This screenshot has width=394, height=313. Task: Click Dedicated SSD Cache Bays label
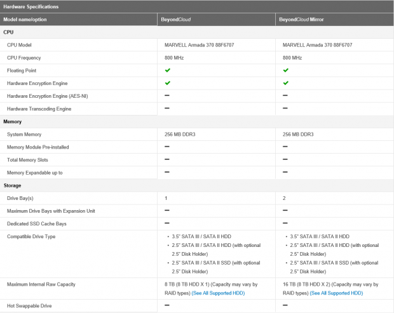point(37,223)
